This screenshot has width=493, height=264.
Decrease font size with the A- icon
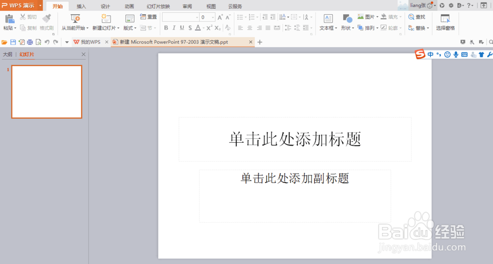click(x=228, y=17)
